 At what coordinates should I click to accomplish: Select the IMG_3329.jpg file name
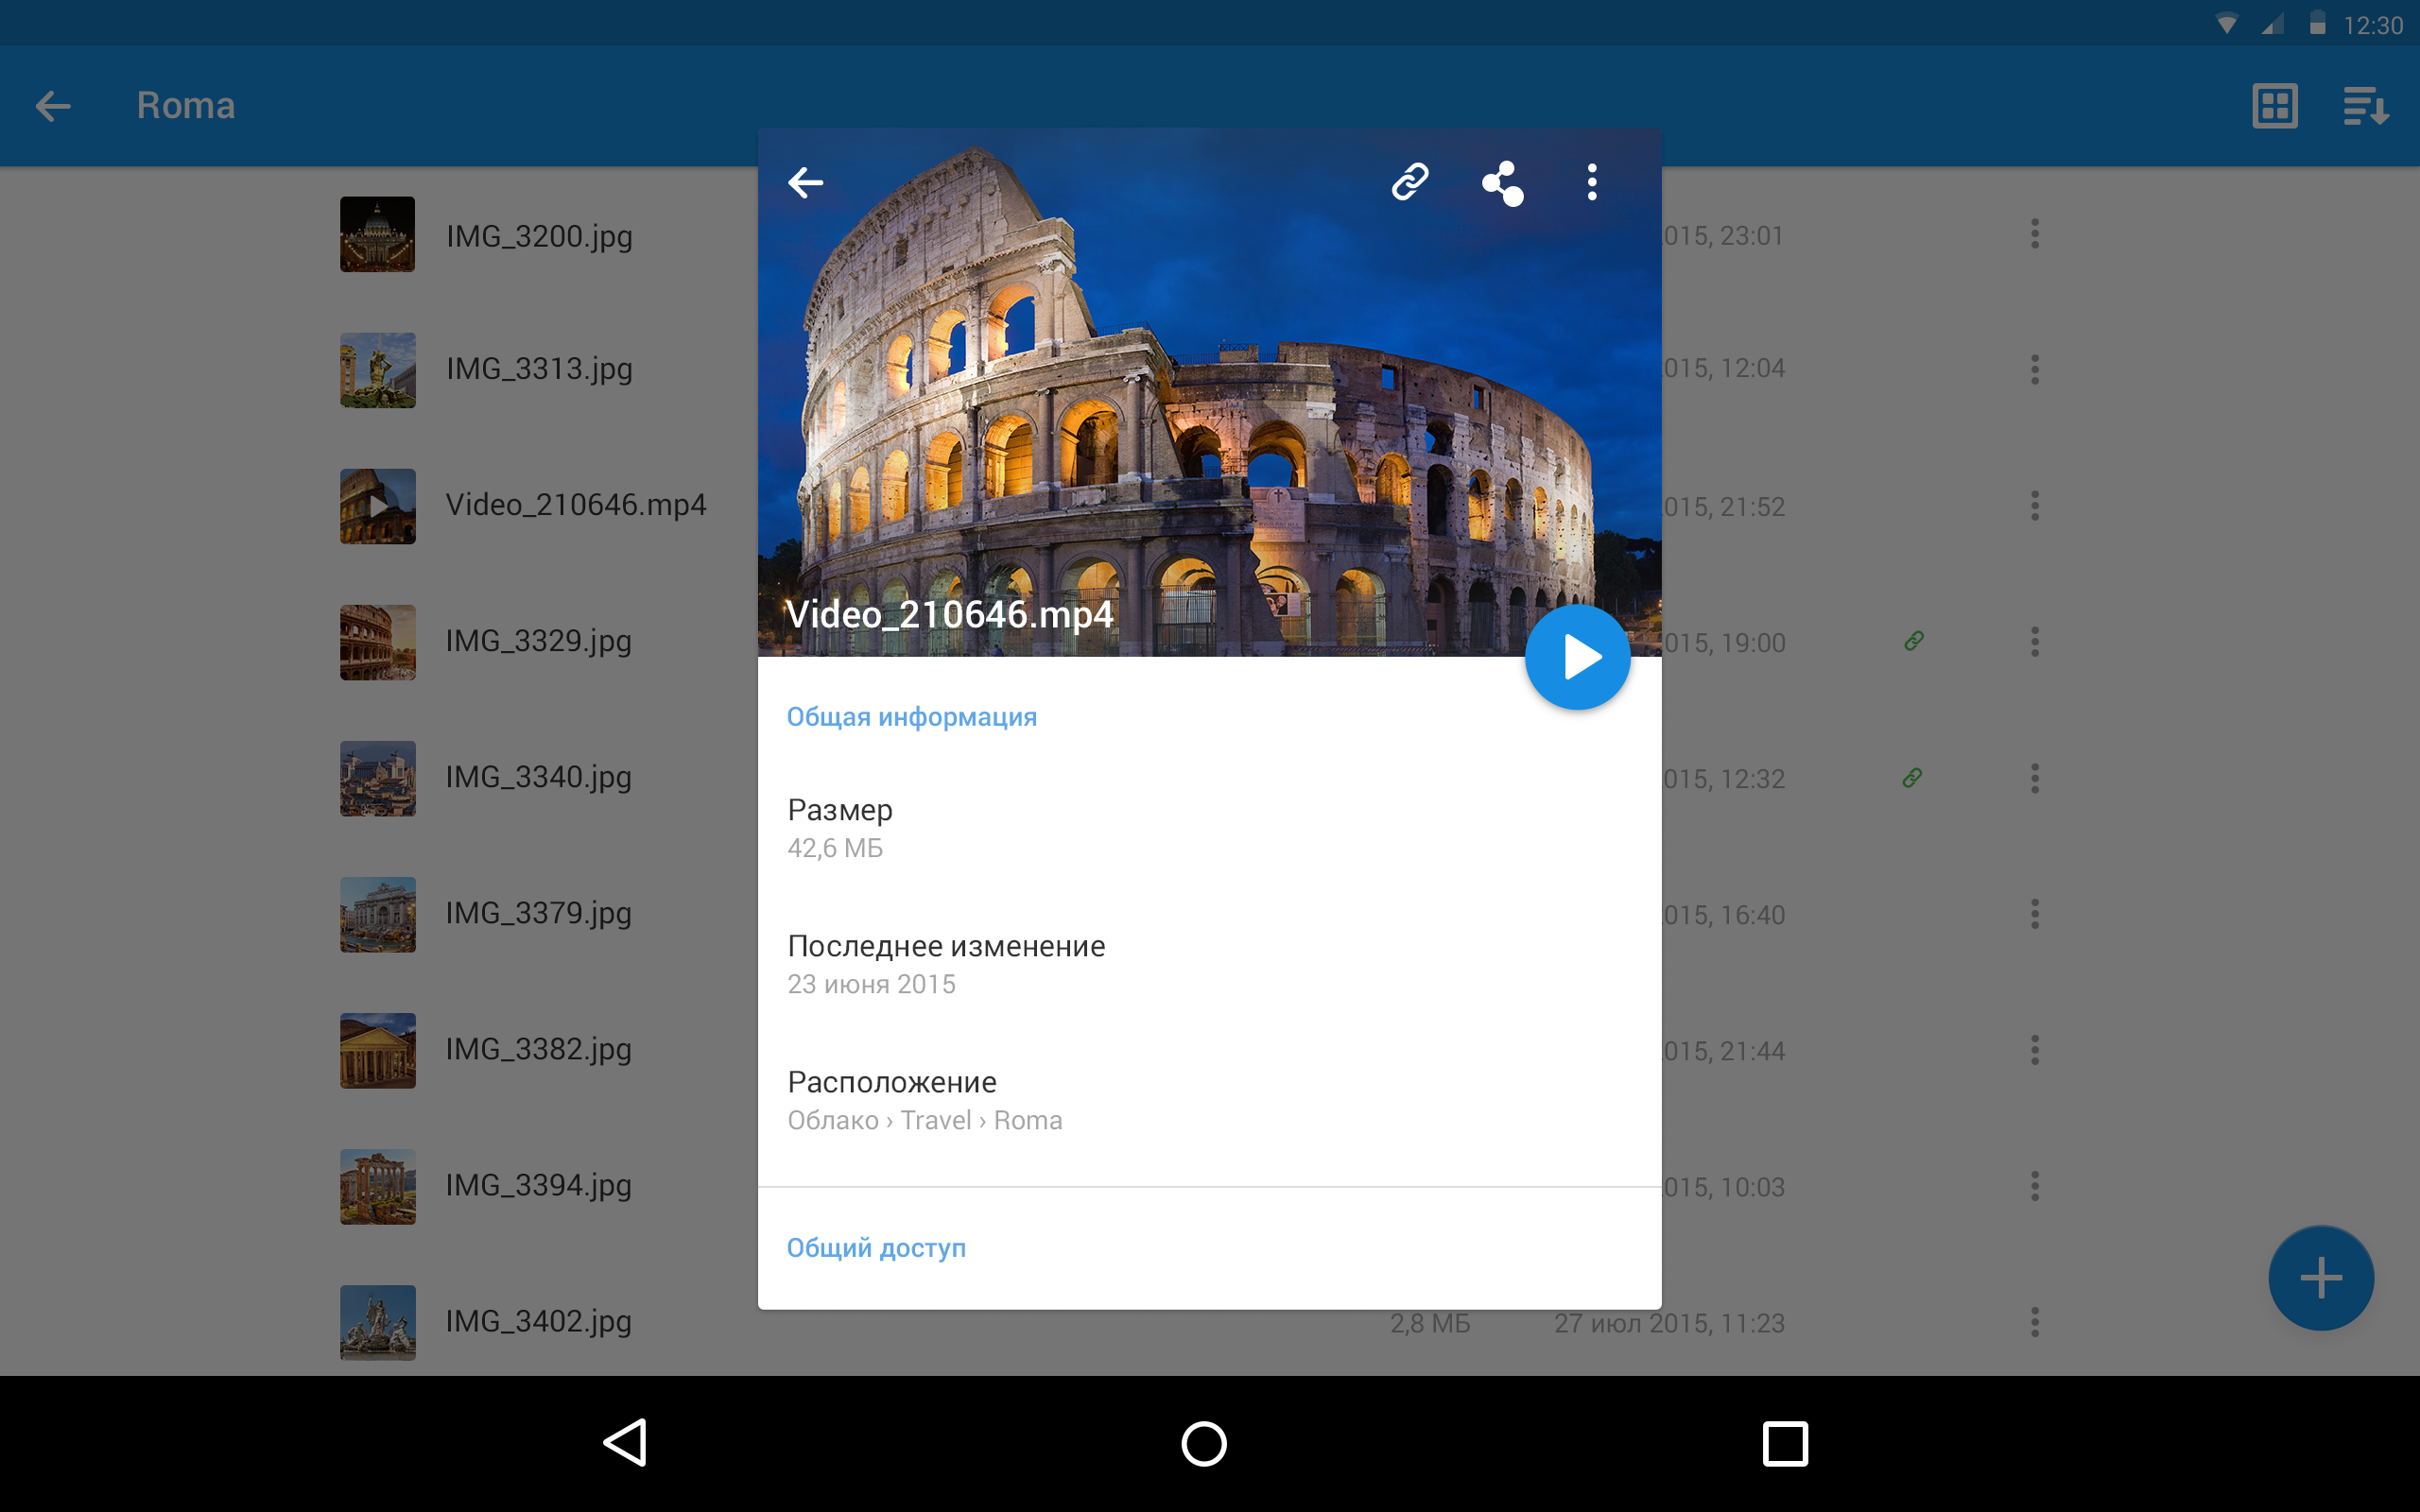pos(539,641)
